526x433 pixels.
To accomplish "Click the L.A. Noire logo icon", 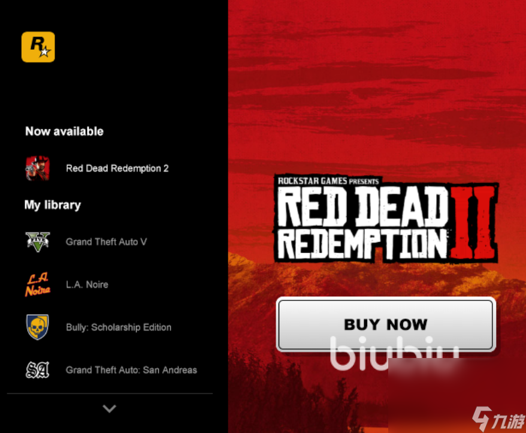I will click(38, 284).
